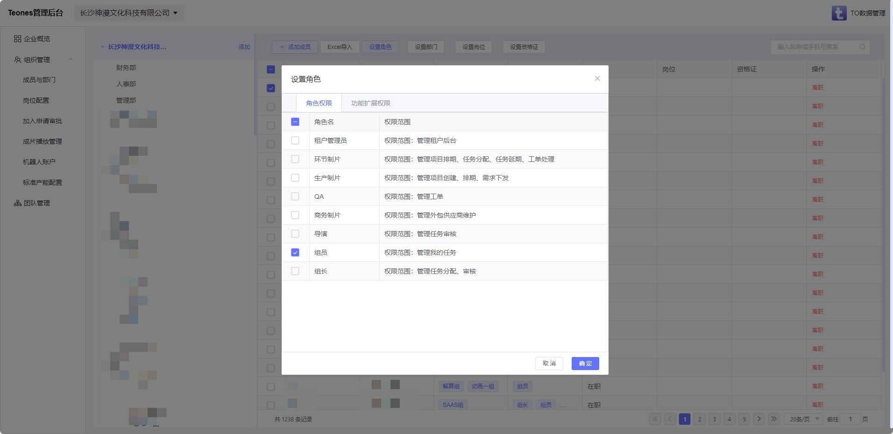Jump to last pages double-arrow icon
The width and height of the screenshot is (893, 434).
coord(773,419)
